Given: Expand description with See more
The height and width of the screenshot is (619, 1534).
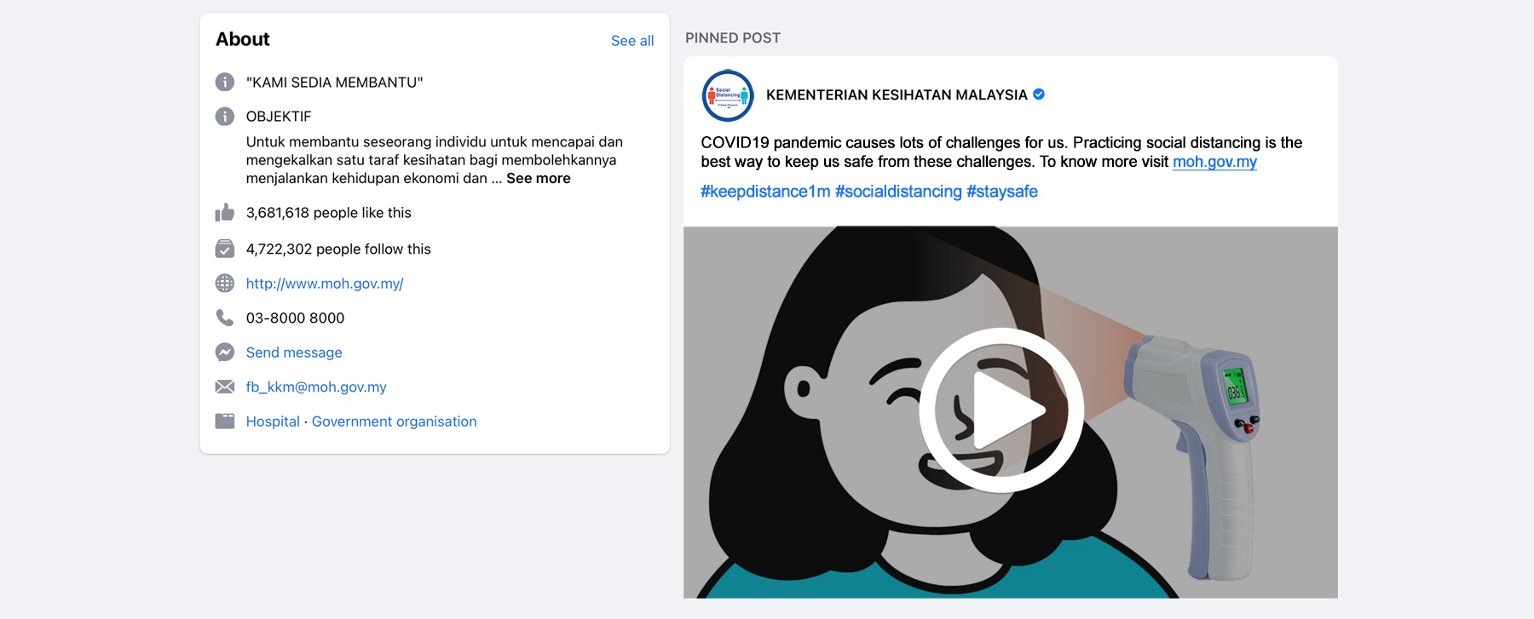Looking at the screenshot, I should [539, 179].
